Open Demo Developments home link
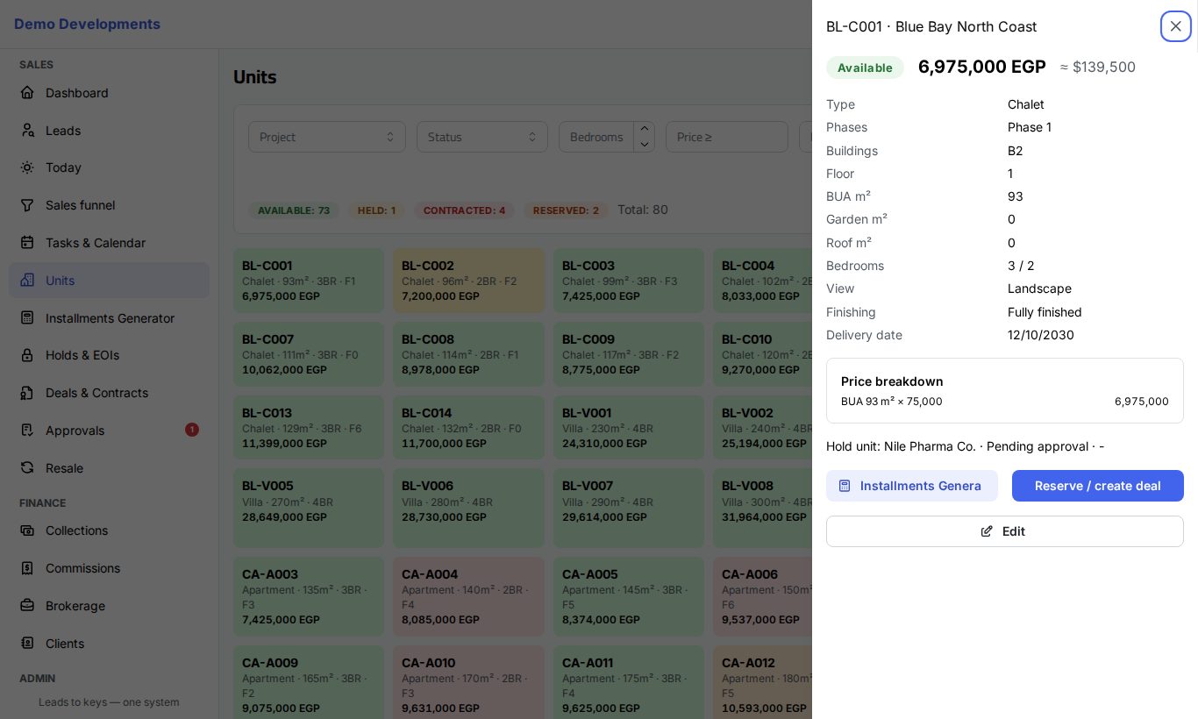The height and width of the screenshot is (719, 1198). coord(87,24)
